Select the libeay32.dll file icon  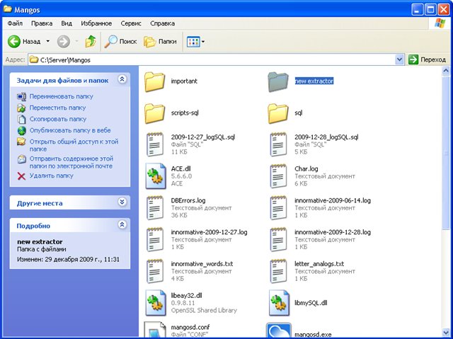156,303
